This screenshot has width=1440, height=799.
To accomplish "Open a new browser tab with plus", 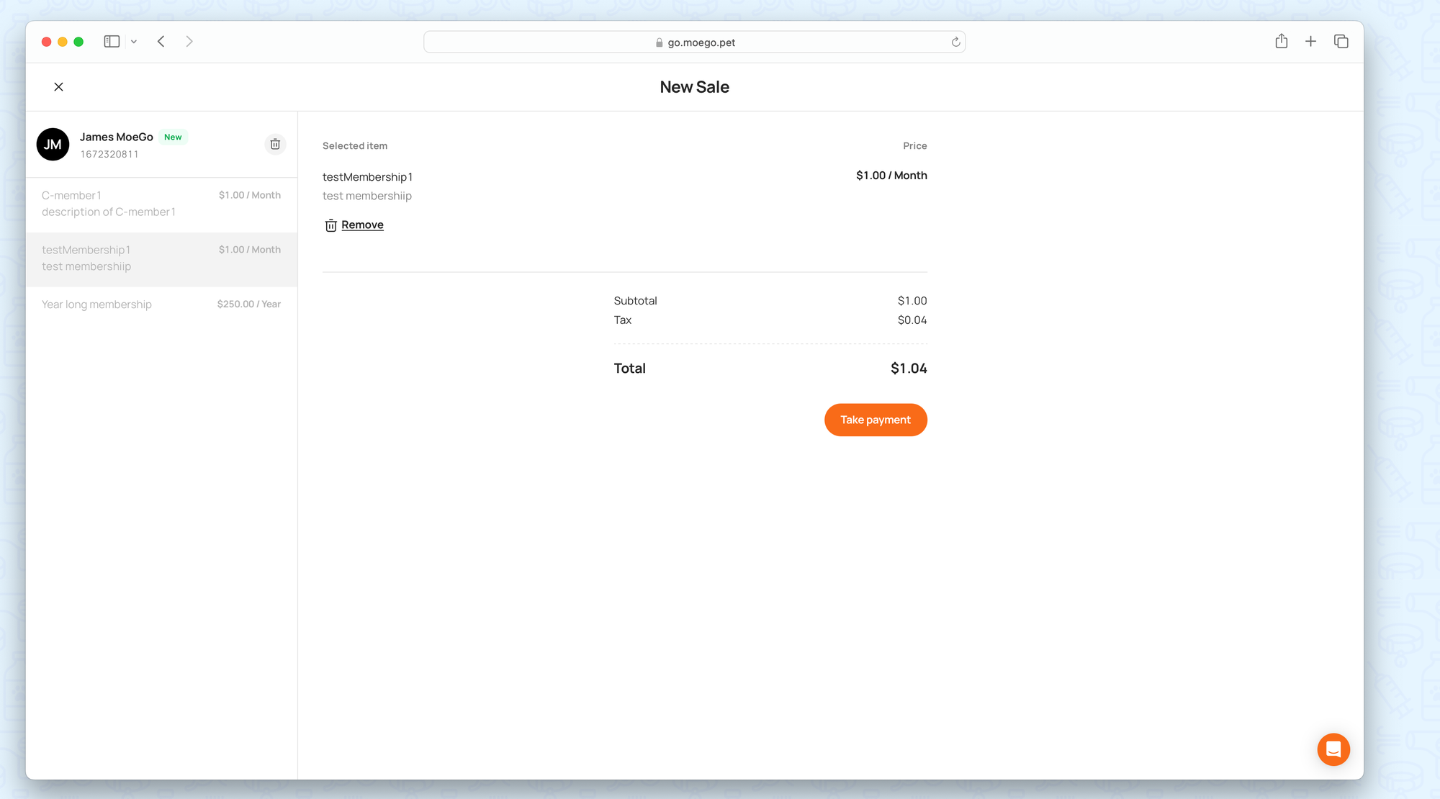I will pyautogui.click(x=1310, y=42).
